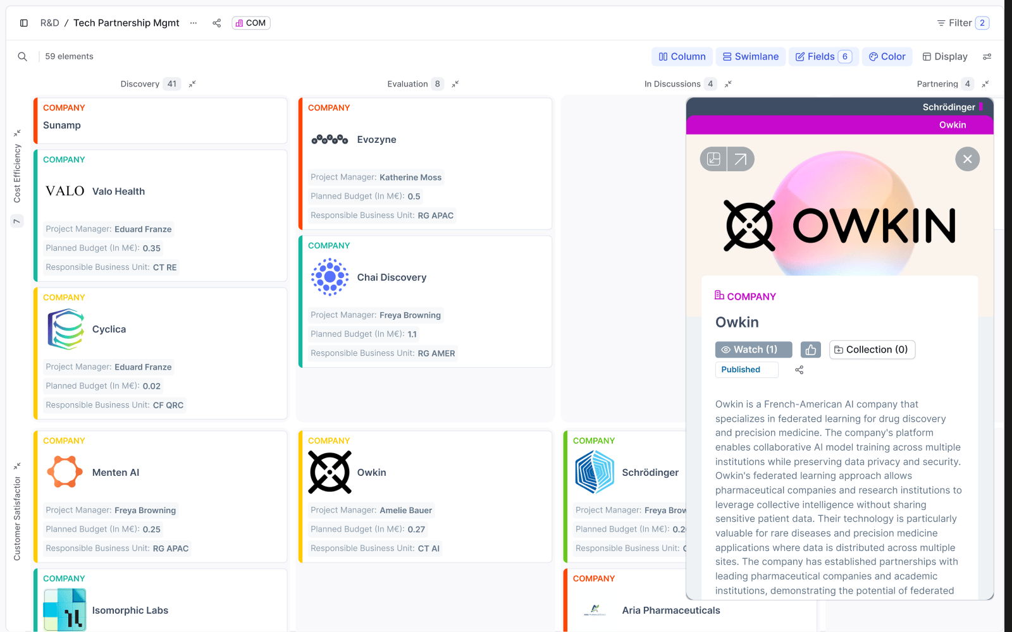Click Planned Budget 0.35 on the Valo Health card
Screen dimensions: 1012x632
(x=103, y=248)
